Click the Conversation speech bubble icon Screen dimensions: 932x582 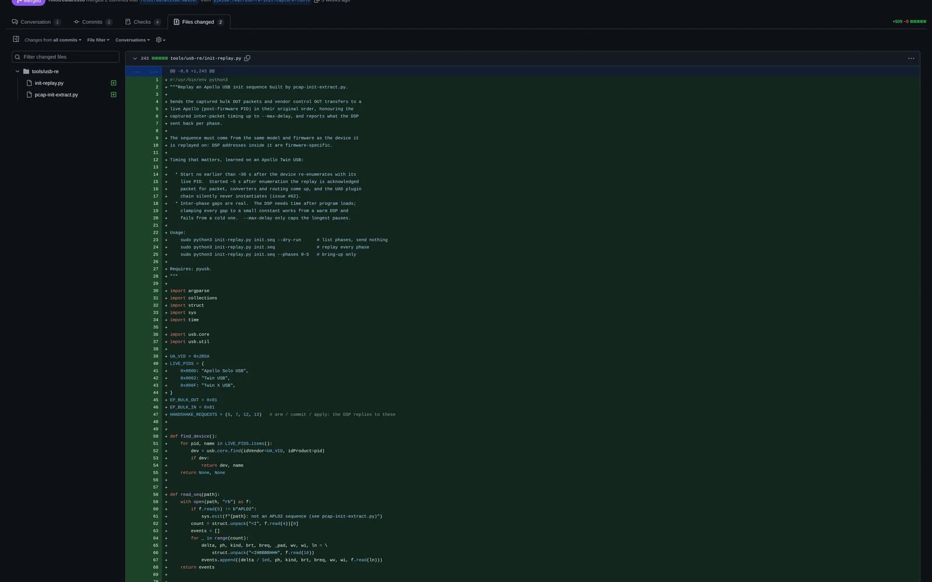(x=15, y=22)
